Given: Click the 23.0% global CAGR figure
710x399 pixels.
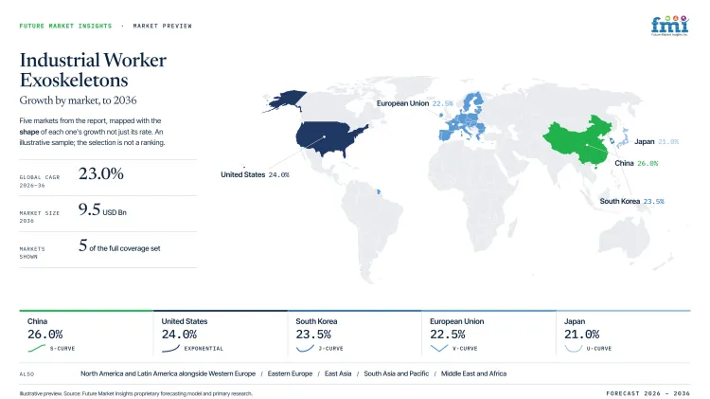Looking at the screenshot, I should [x=100, y=173].
